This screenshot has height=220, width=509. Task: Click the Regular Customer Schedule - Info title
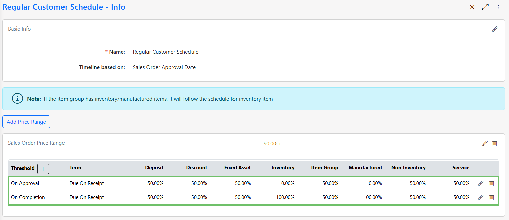point(64,7)
